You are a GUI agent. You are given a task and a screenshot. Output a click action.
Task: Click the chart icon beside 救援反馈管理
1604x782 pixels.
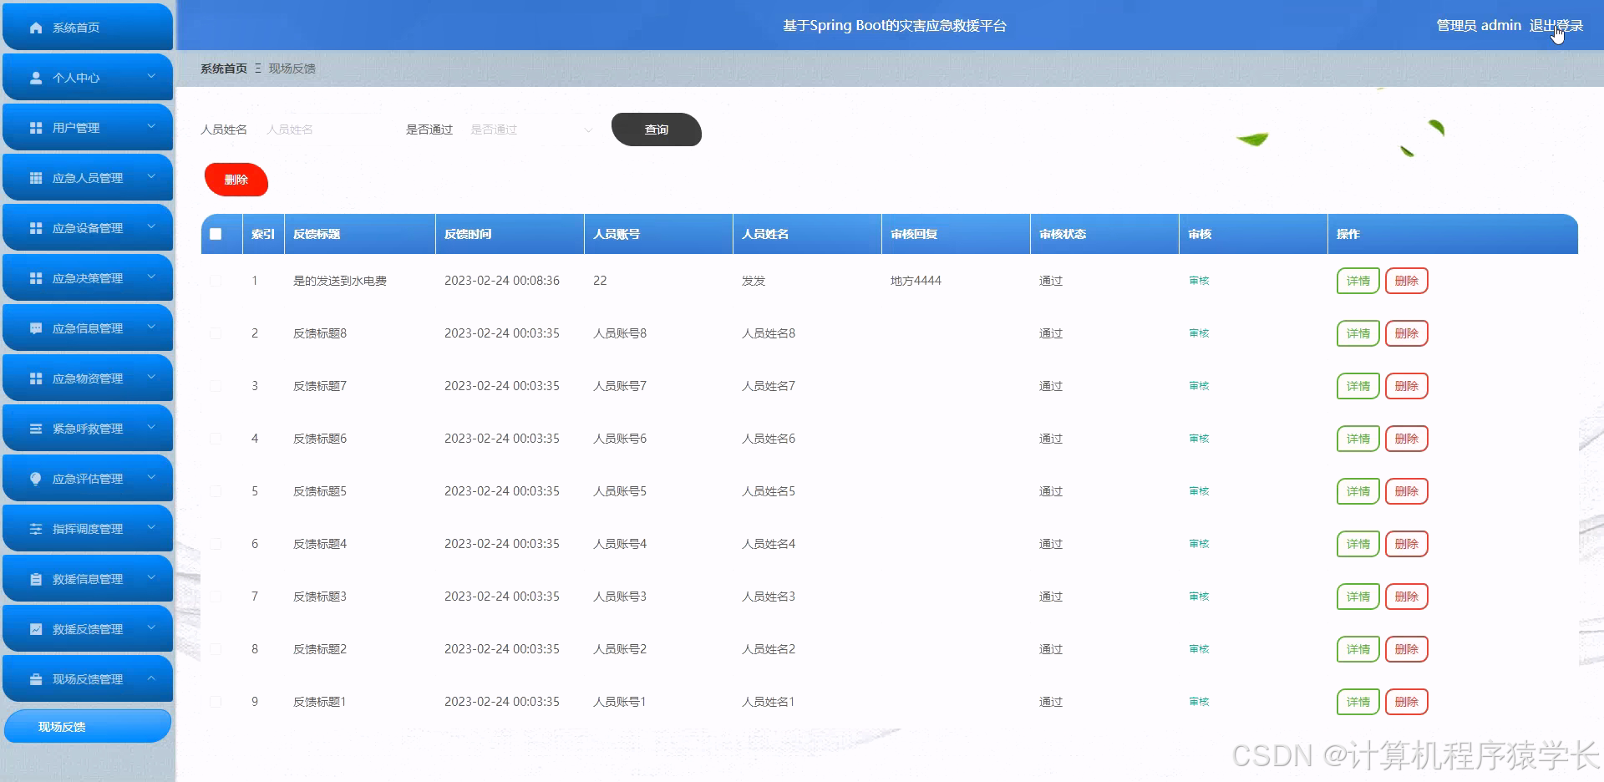[x=36, y=629]
